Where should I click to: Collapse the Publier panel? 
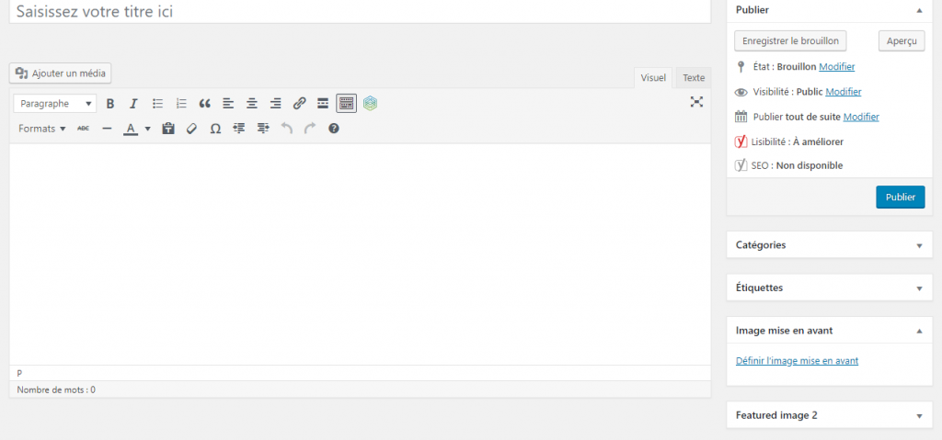click(x=919, y=10)
